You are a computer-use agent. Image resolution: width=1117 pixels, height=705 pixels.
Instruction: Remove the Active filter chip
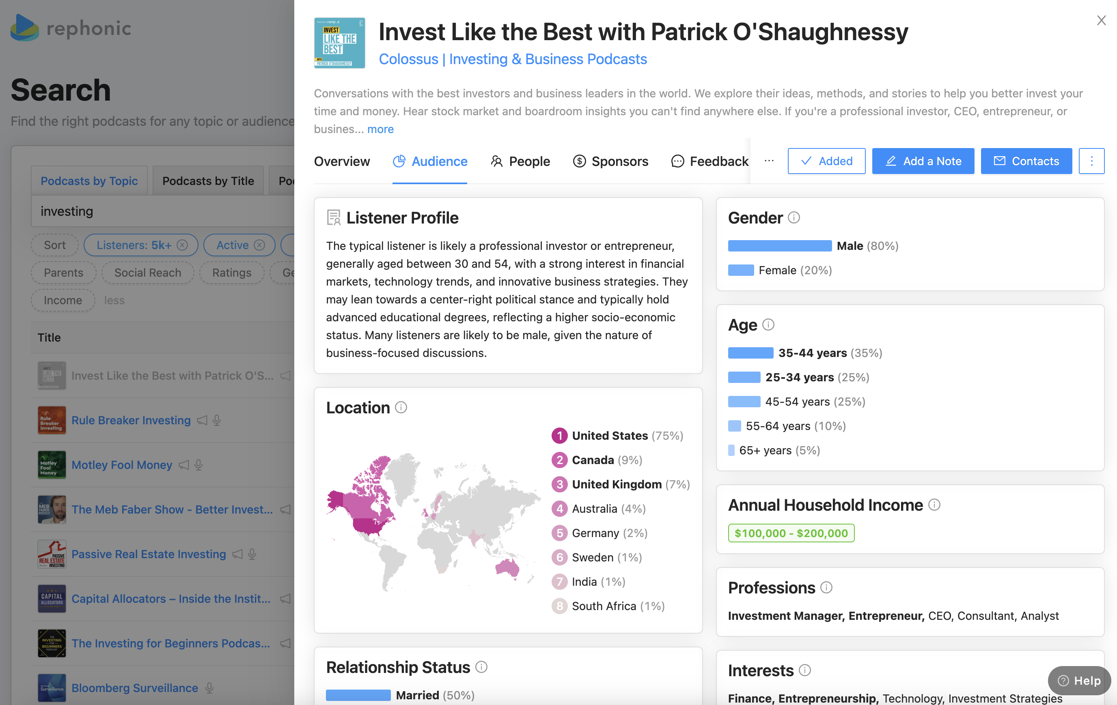pyautogui.click(x=259, y=245)
